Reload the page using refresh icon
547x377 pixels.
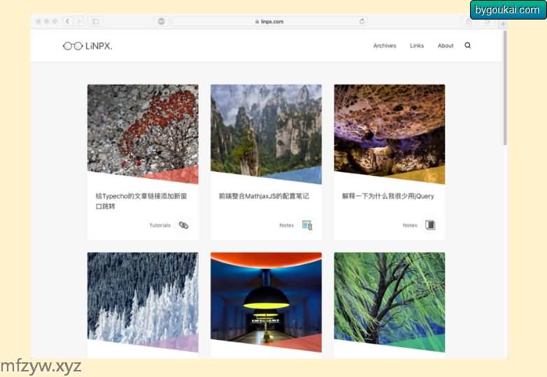pos(362,22)
